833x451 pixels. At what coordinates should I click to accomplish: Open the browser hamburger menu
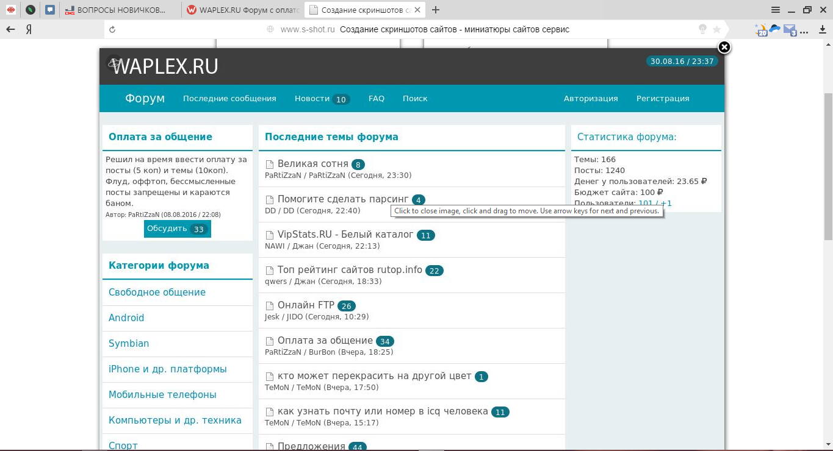pos(776,10)
